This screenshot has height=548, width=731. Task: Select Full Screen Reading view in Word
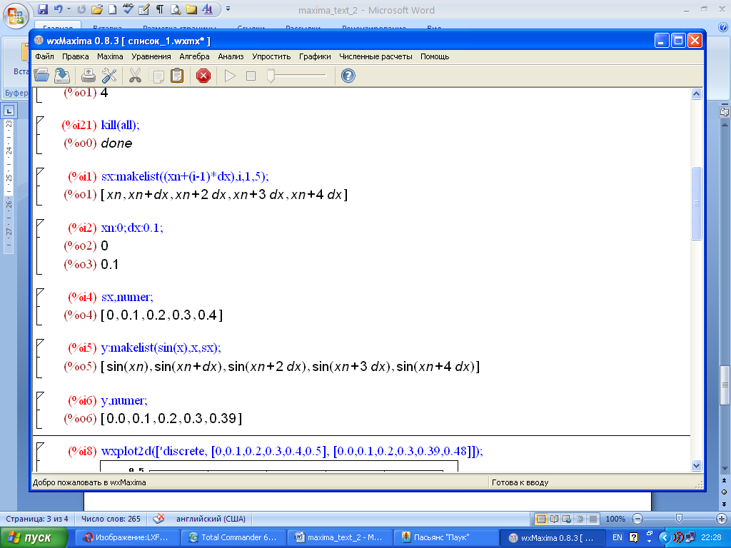point(554,519)
